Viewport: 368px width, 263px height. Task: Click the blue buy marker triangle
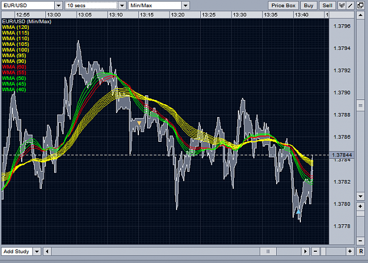298,212
